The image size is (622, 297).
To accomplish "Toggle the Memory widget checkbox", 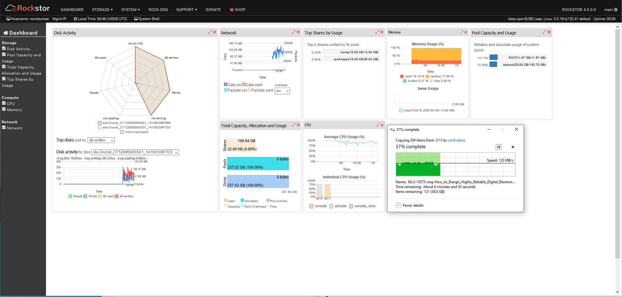I will point(4,109).
